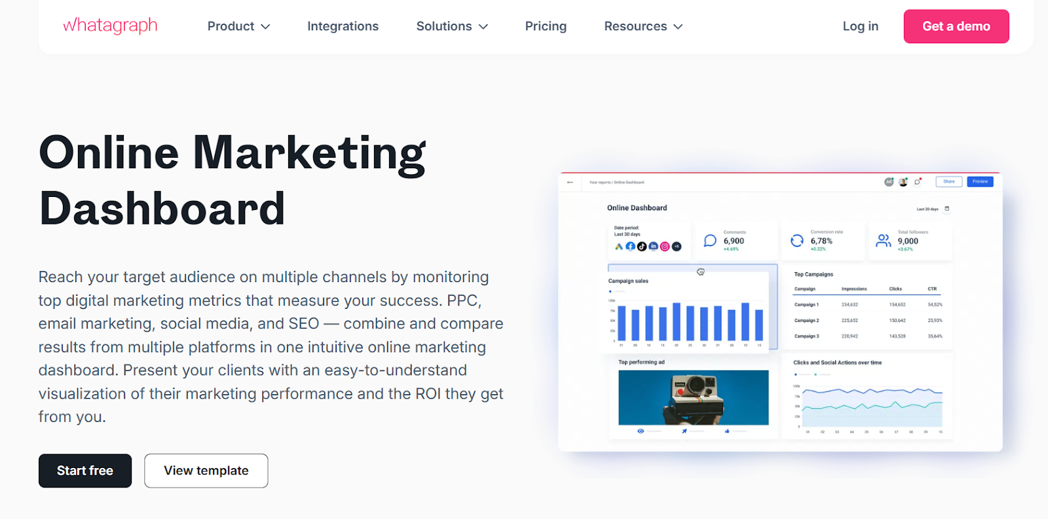Click the Online Dashboard title
Image resolution: width=1048 pixels, height=519 pixels.
point(637,207)
